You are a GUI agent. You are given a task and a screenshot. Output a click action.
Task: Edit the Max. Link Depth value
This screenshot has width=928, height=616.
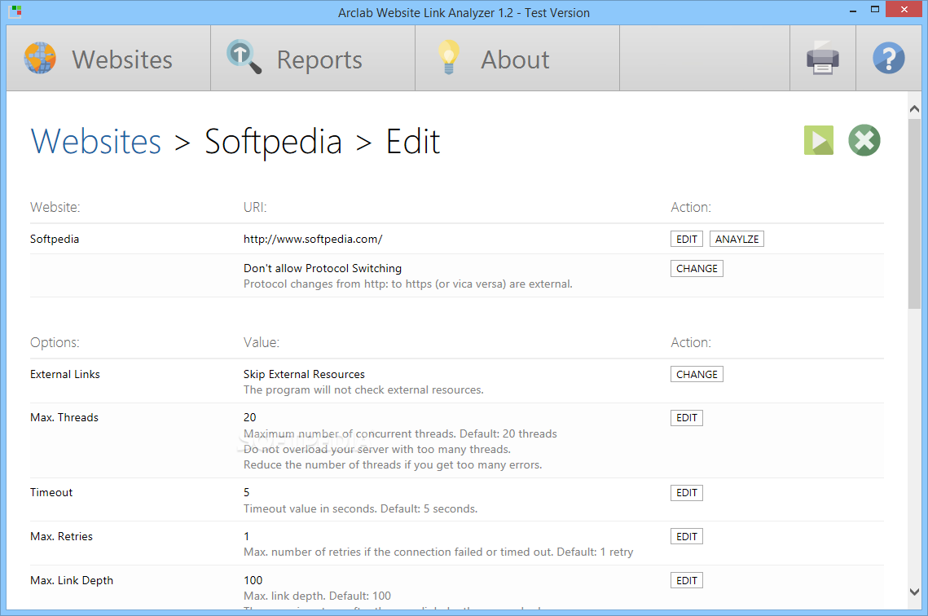point(687,580)
